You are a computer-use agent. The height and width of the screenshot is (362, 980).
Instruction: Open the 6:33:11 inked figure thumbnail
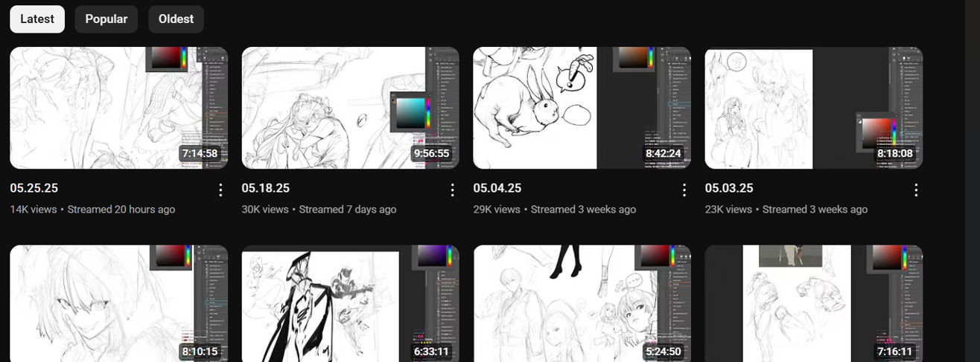351,303
